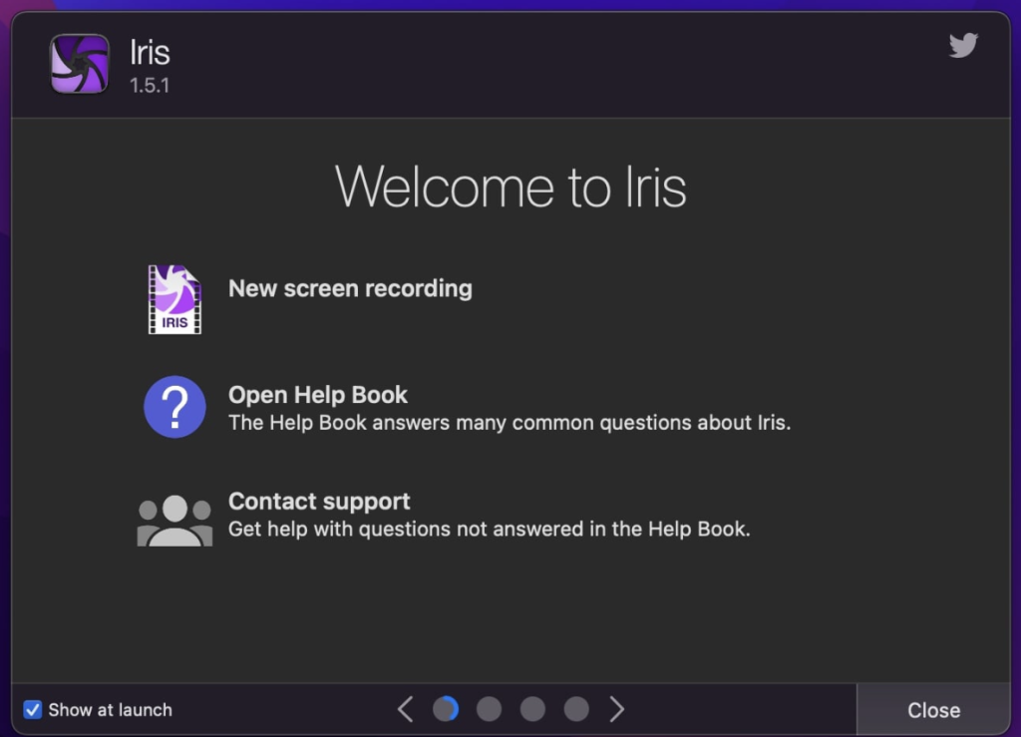The image size is (1021, 737).
Task: Click the version number 1.5.1
Action: pos(150,86)
